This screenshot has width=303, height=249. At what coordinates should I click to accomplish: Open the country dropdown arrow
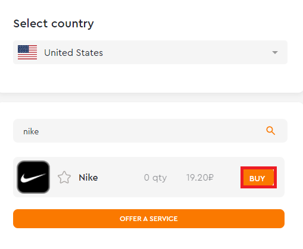pos(275,52)
